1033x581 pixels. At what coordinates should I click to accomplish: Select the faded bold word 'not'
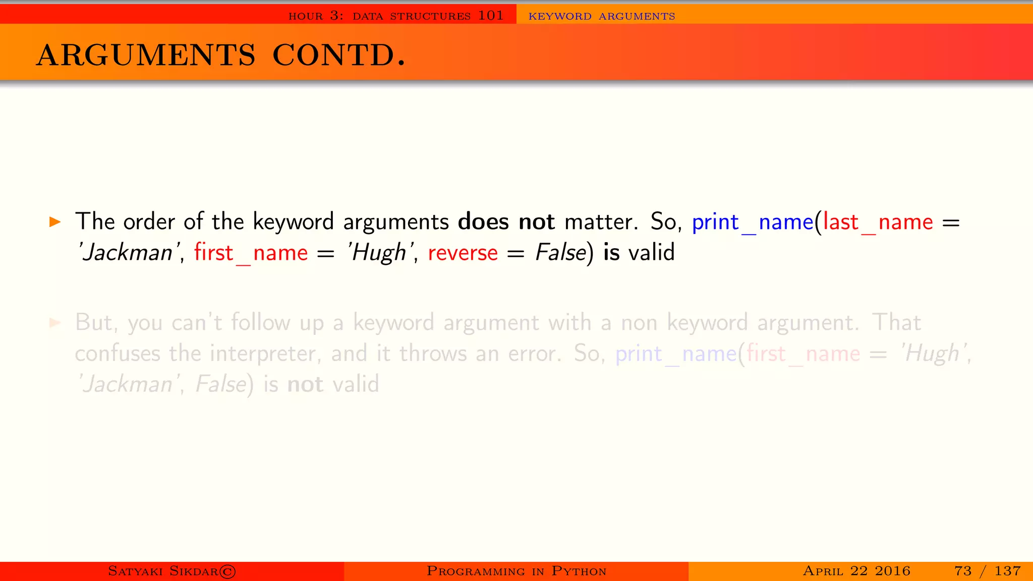[x=305, y=385]
